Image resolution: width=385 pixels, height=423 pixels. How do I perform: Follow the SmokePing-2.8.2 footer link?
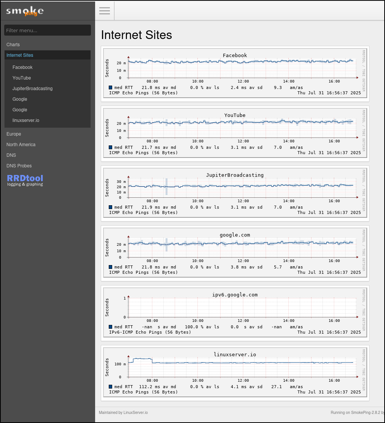(366, 412)
